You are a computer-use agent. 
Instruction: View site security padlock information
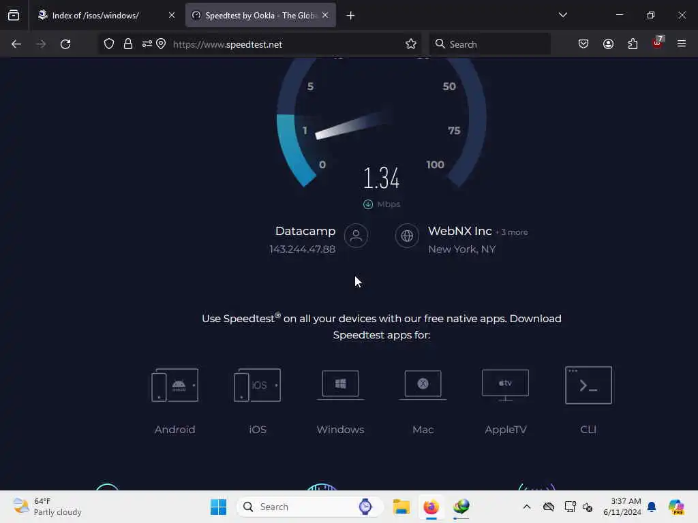coord(128,44)
